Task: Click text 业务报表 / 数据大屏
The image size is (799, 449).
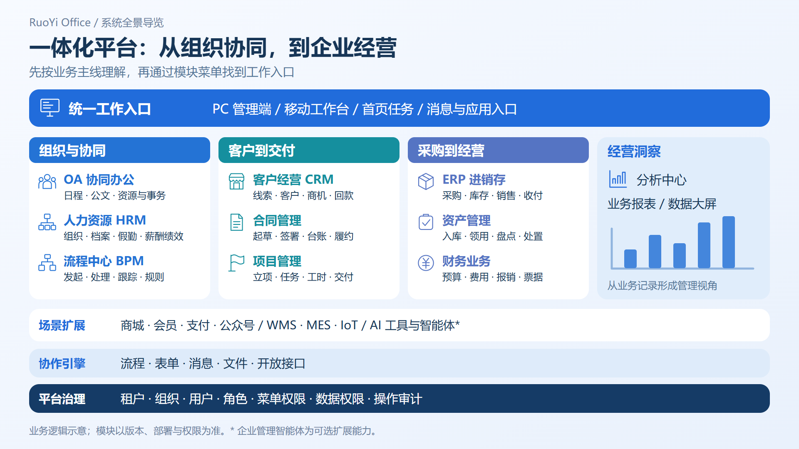Action: [x=662, y=204]
